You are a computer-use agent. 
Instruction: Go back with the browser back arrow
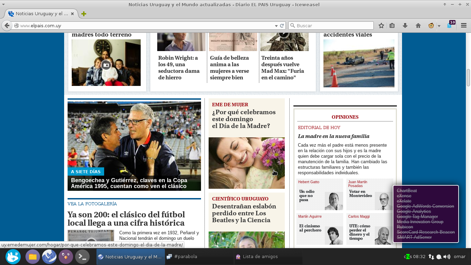pos(7,26)
